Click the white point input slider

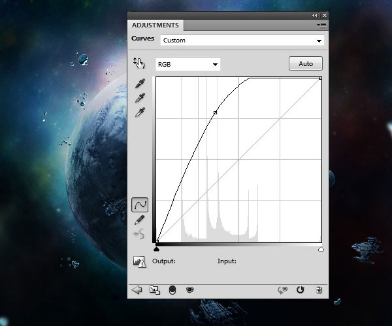[321, 249]
